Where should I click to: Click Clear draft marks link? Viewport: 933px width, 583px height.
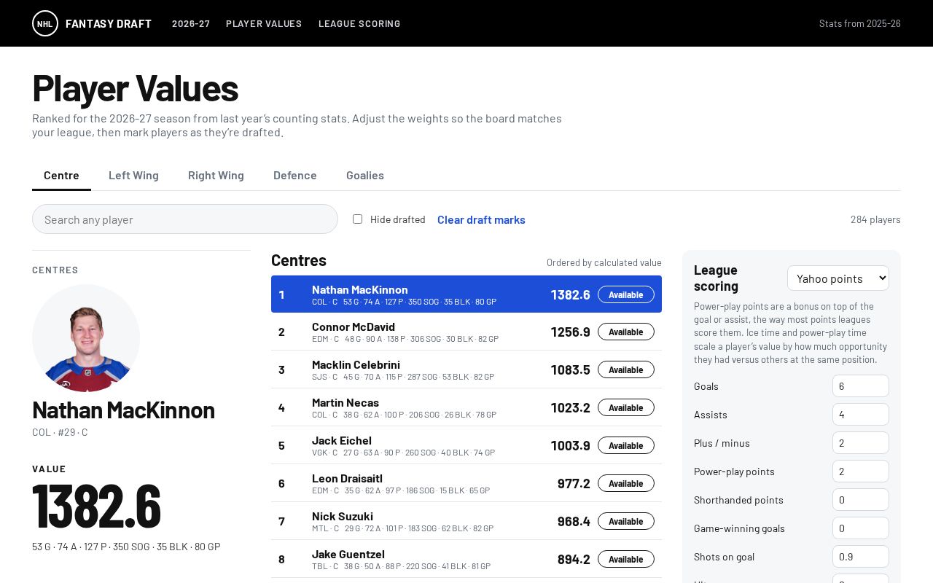click(481, 219)
